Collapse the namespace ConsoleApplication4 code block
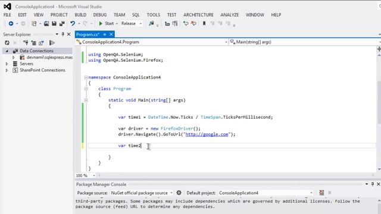The image size is (381, 214). tap(86, 77)
